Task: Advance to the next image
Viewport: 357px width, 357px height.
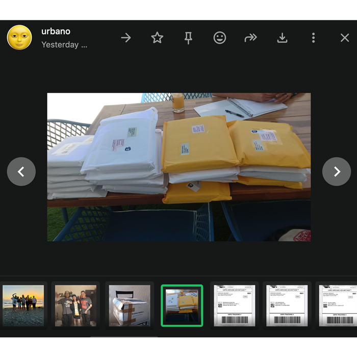Action: (337, 172)
